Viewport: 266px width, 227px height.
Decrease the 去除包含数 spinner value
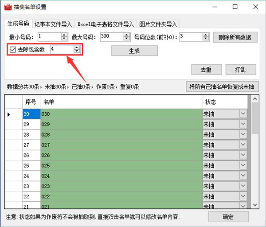[x=77, y=51]
